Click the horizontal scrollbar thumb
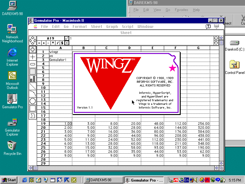Image resolution: width=245 pixels, height=184 pixels. 36,168
